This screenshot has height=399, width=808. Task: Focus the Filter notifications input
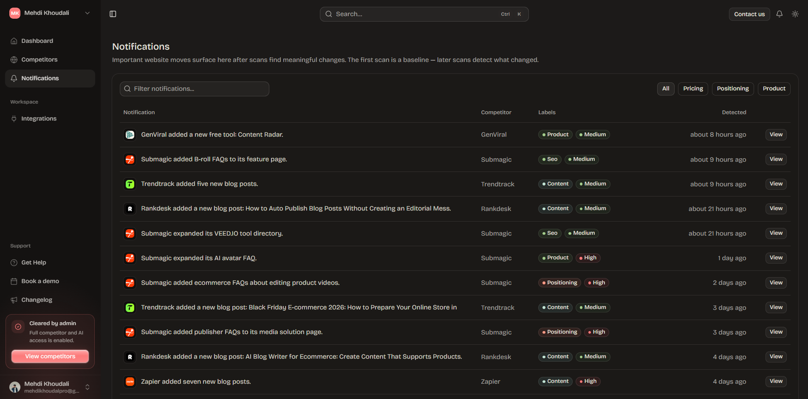[194, 89]
